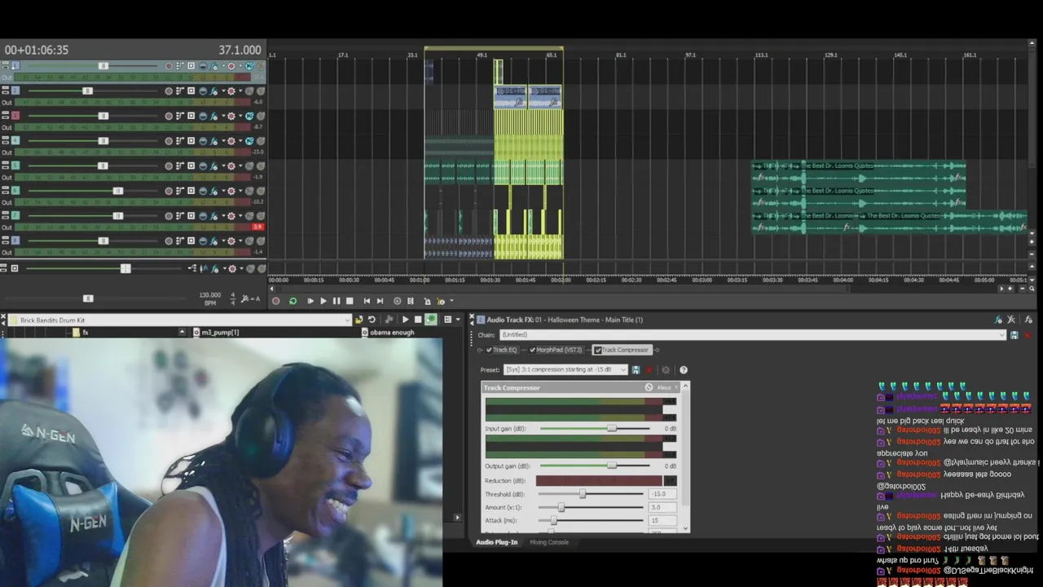Expand Brick Bandits Drum Kit path dropdown
Viewport: 1043px width, 587px height.
tap(347, 320)
